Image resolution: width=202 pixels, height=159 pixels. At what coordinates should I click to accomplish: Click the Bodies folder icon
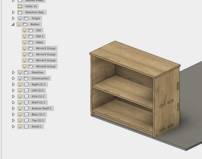coord(25,24)
